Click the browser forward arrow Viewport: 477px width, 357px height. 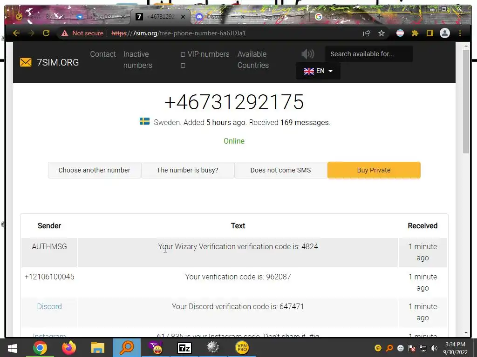[31, 33]
